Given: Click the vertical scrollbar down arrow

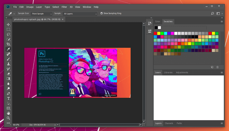Looking at the screenshot, I should (144, 122).
